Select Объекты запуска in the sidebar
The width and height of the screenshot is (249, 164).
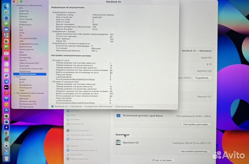28,101
